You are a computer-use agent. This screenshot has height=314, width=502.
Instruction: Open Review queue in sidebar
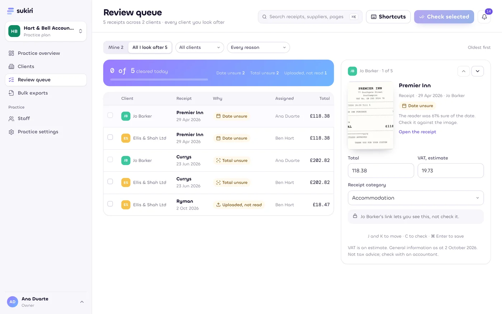(46, 80)
